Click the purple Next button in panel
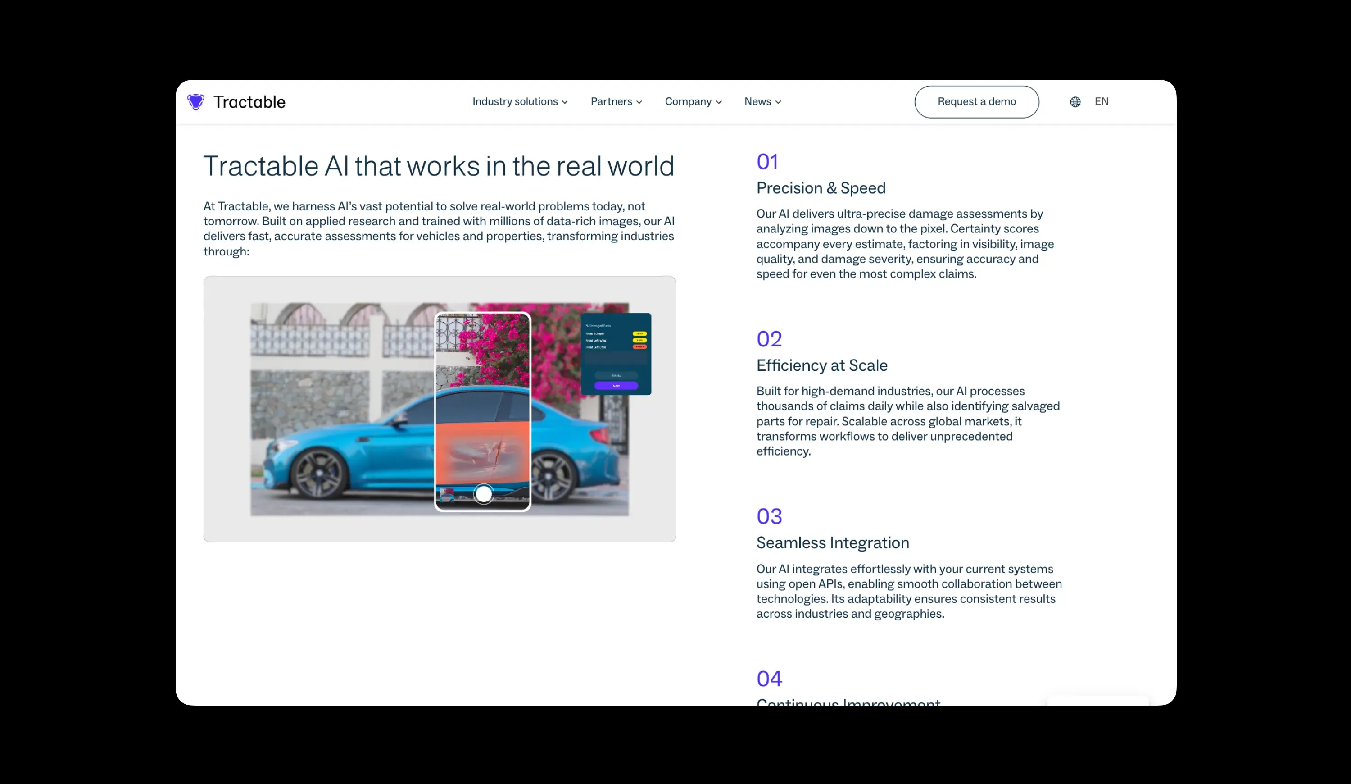Viewport: 1351px width, 784px height. 616,386
